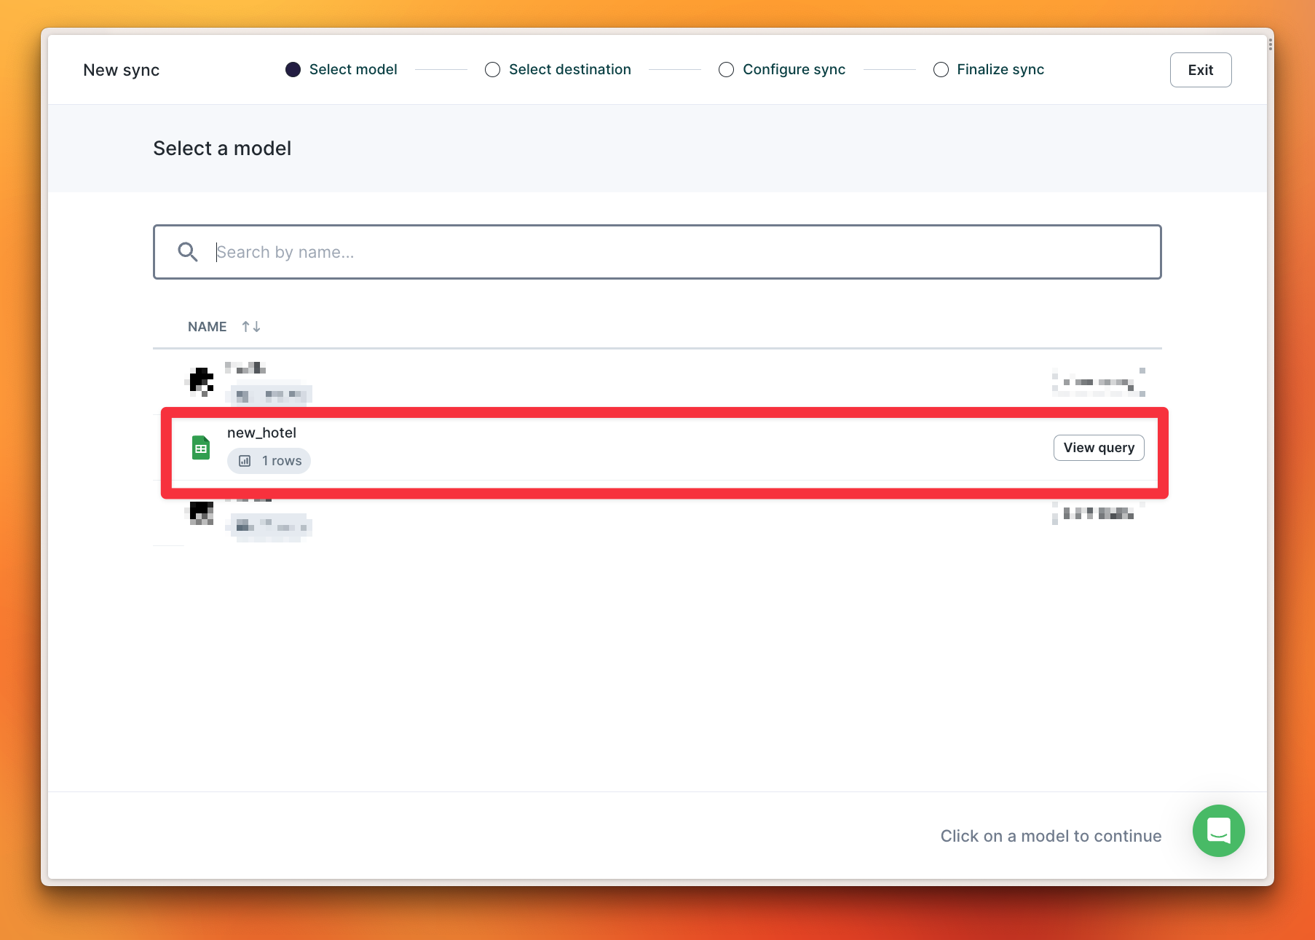Click the Select model step label
The image size is (1315, 940).
353,69
